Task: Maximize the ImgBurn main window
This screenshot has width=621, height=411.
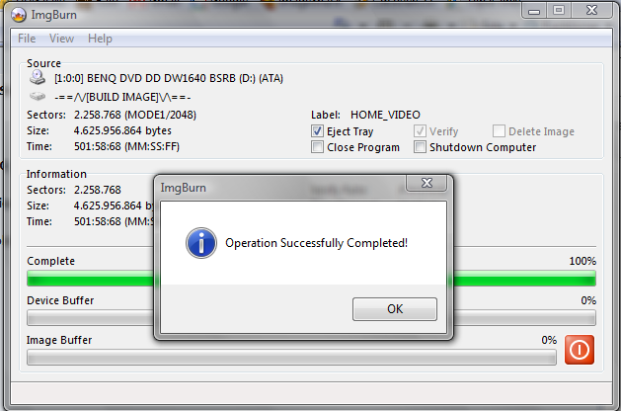Action: pyautogui.click(x=559, y=10)
